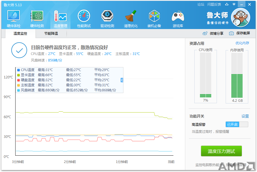Open 设置 link in 功能开关
The height and width of the screenshot is (172, 257).
245,116
